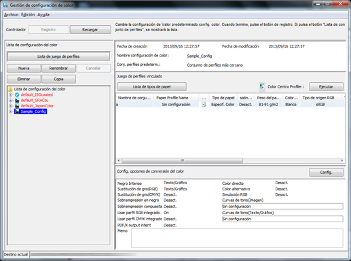Select default_JapanColor in the tree

37,106
